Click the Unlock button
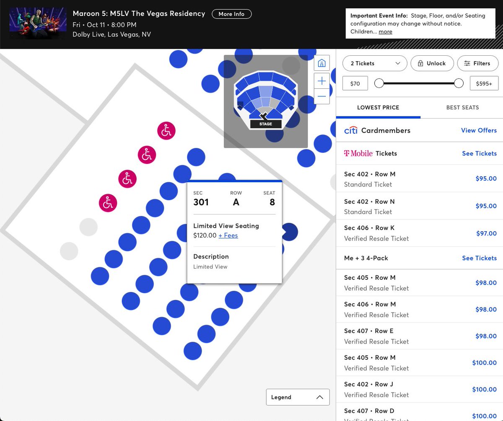The image size is (503, 421). pos(432,63)
